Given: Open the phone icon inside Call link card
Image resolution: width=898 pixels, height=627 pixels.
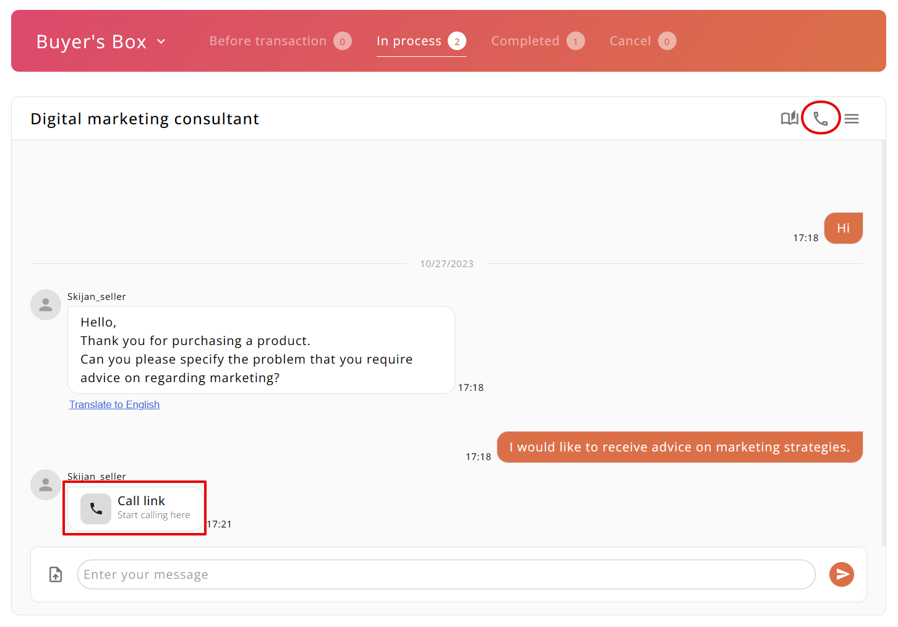Looking at the screenshot, I should [x=96, y=508].
